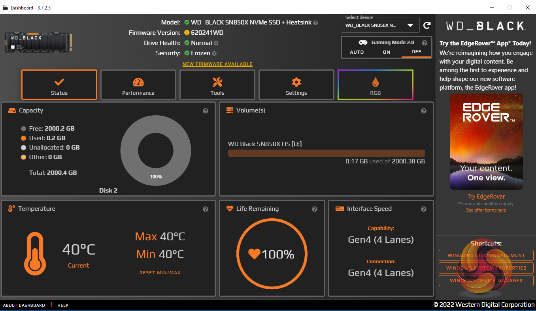Screen dimensions: 536x311
Task: Open the Tools tab
Action: coord(217,85)
